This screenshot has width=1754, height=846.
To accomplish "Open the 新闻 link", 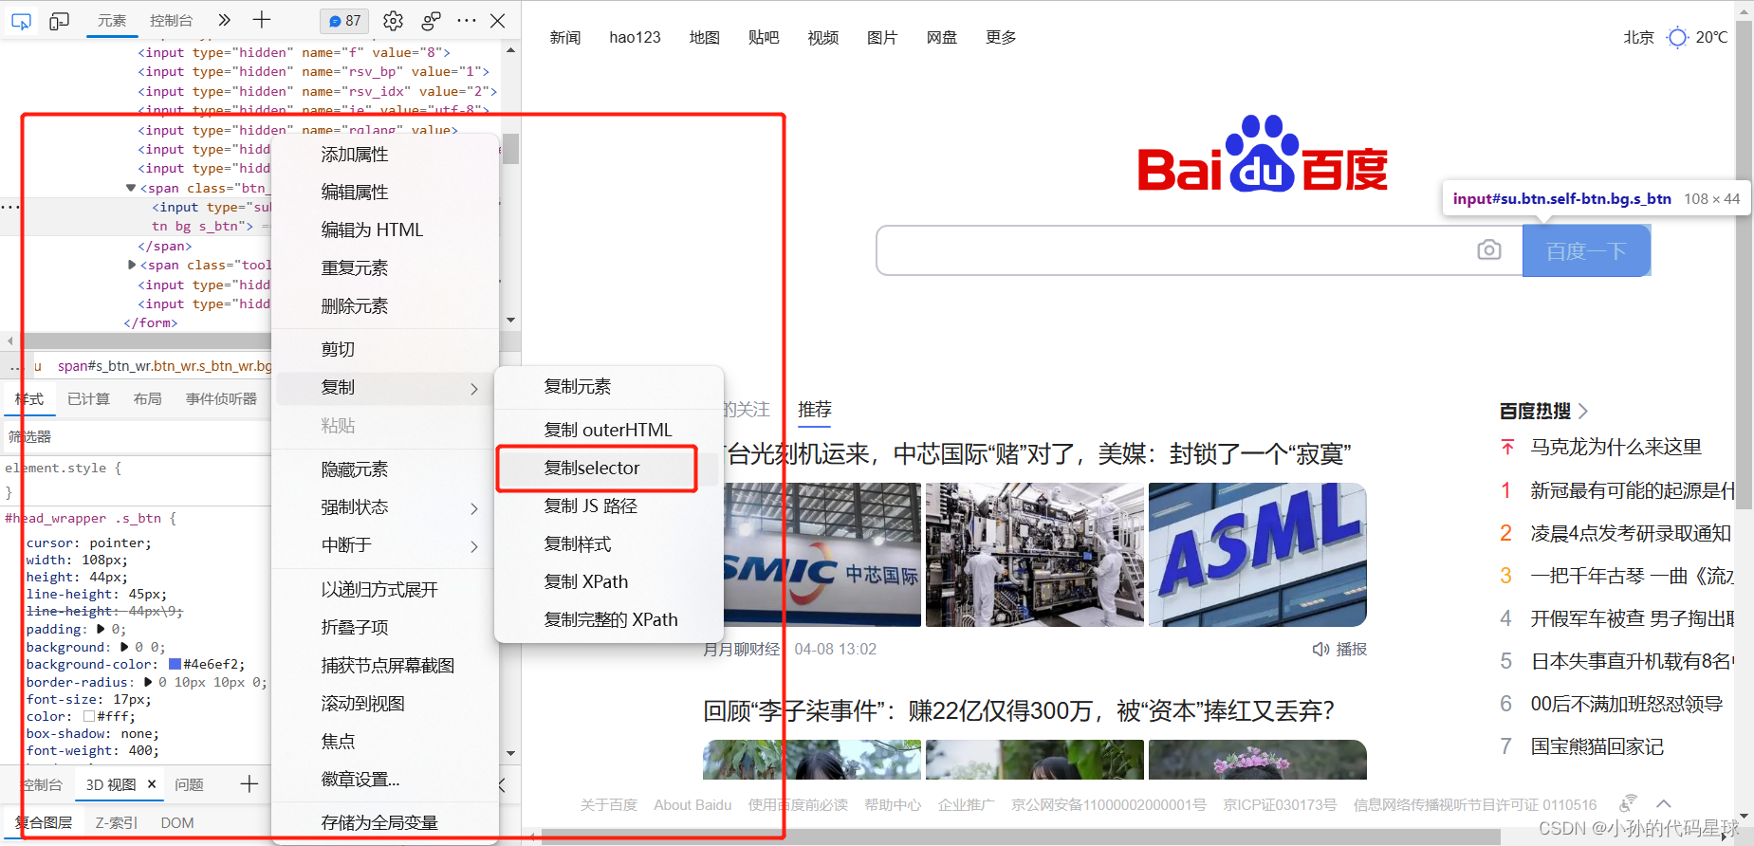I will pyautogui.click(x=565, y=37).
